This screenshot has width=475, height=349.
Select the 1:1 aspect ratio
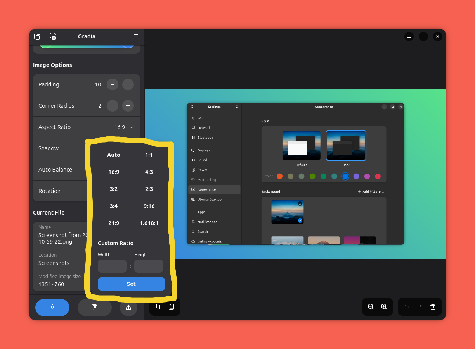pos(149,155)
